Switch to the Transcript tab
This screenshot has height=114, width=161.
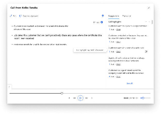click(x=127, y=16)
